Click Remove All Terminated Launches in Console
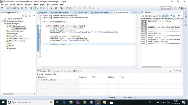The width and height of the screenshot is (188, 105). point(150,16)
